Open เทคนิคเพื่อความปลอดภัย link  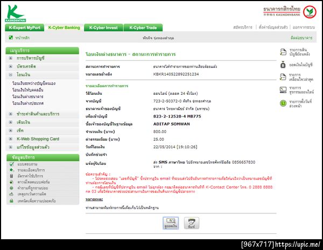tap(37, 201)
